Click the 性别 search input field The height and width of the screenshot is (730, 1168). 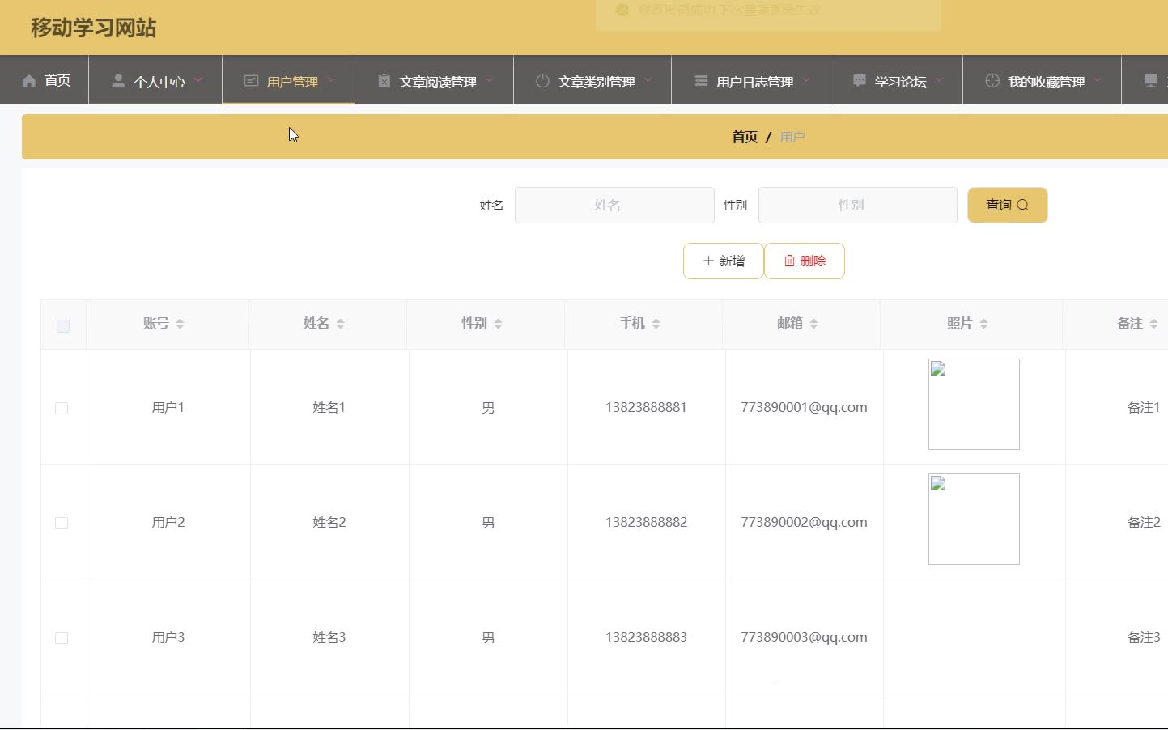[858, 205]
